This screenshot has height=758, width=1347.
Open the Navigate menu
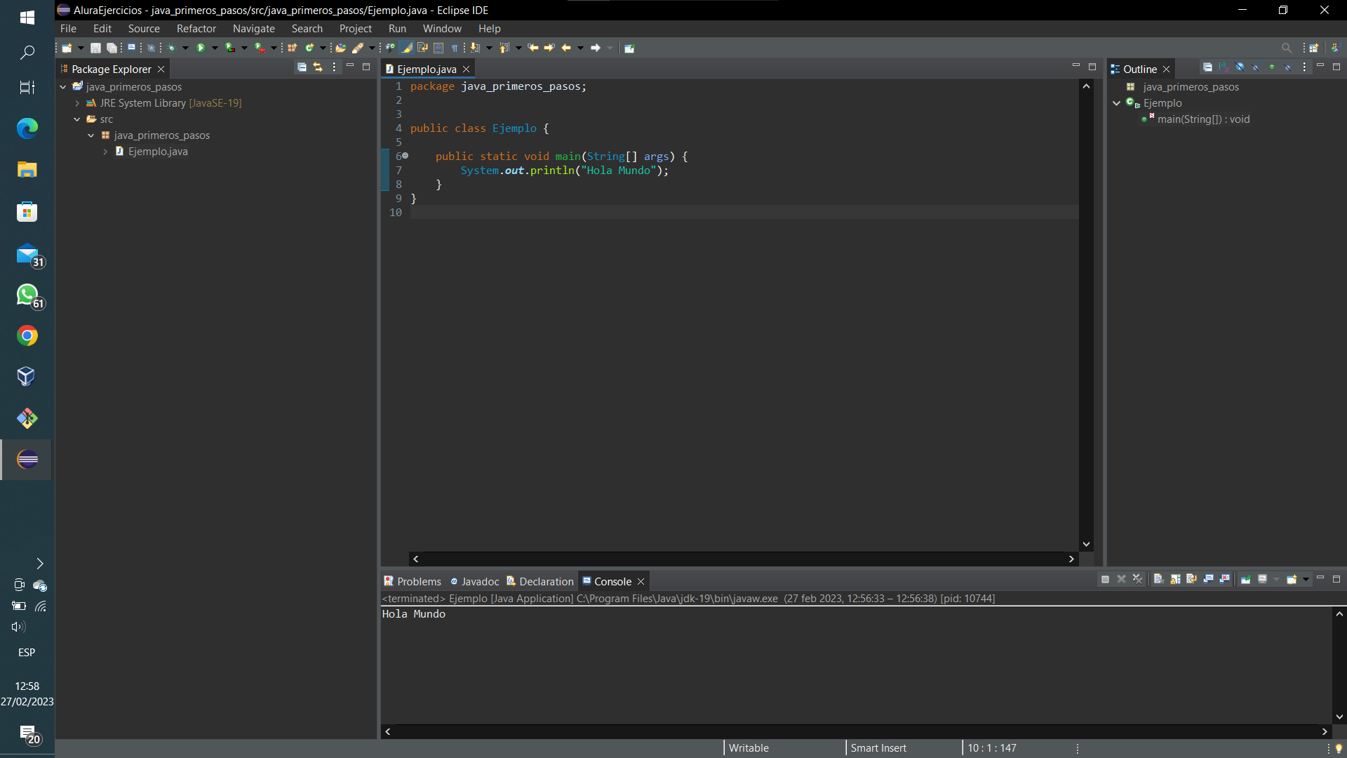click(254, 29)
